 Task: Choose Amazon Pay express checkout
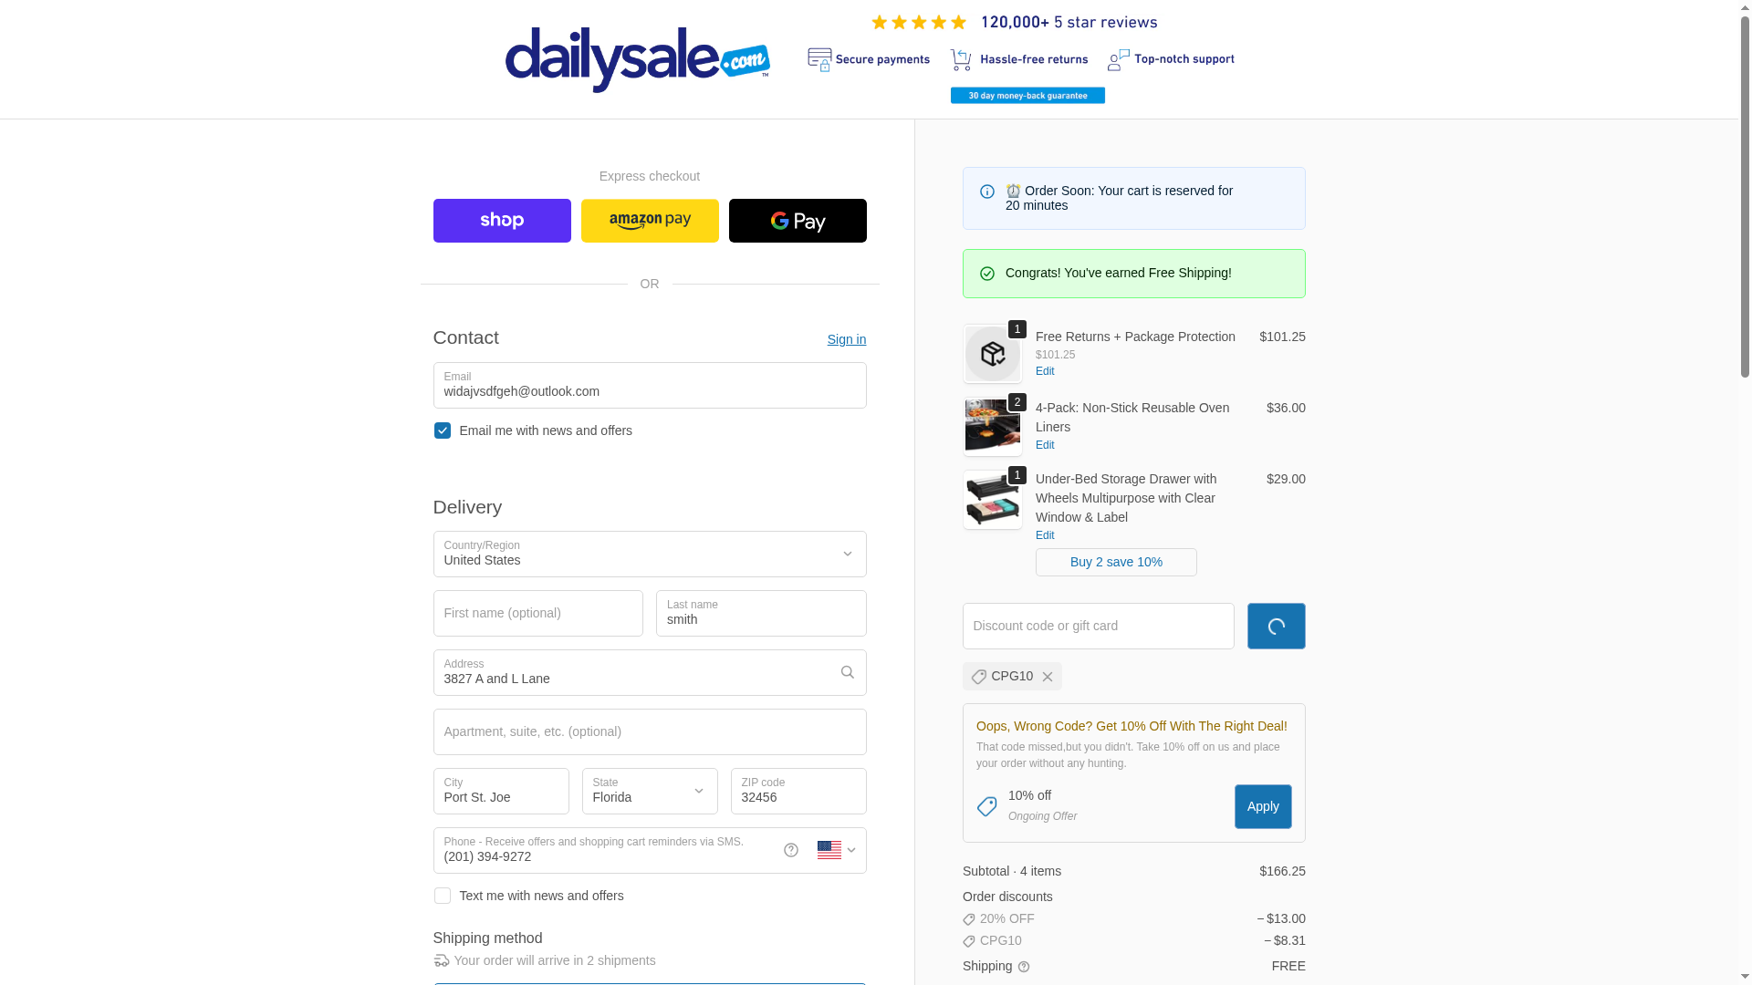[x=650, y=221]
